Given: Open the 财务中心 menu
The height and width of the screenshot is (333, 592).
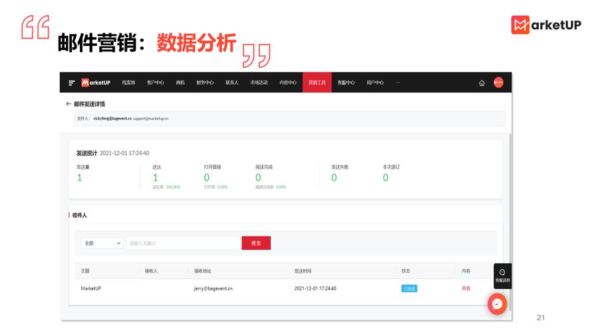Looking at the screenshot, I should [205, 83].
